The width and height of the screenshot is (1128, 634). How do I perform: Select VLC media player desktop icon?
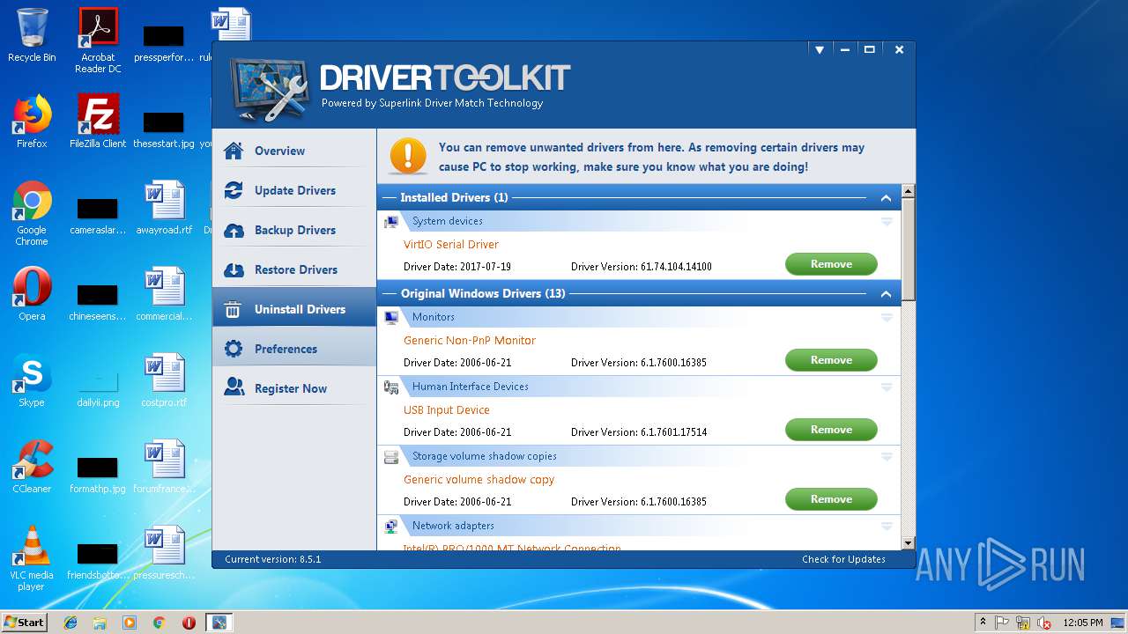(32, 558)
